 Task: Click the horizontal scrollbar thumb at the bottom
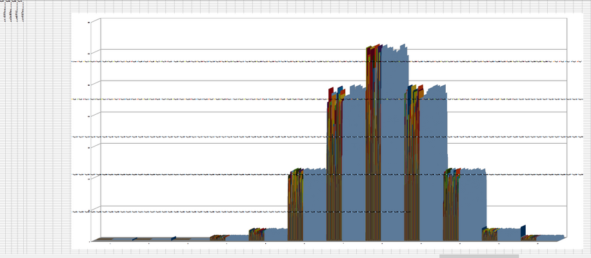pyautogui.click(x=479, y=256)
